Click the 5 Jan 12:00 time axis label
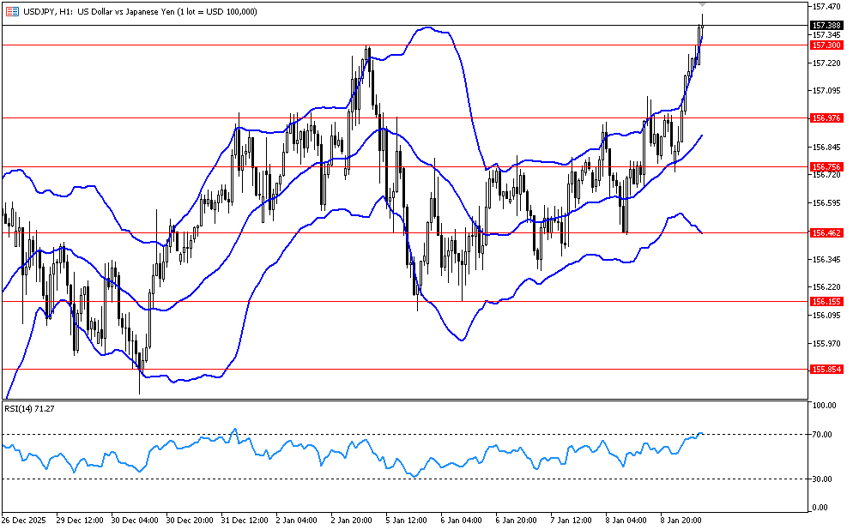This screenshot has width=853, height=530. coord(408,521)
